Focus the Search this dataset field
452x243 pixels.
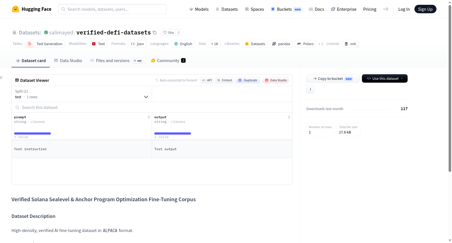152,107
